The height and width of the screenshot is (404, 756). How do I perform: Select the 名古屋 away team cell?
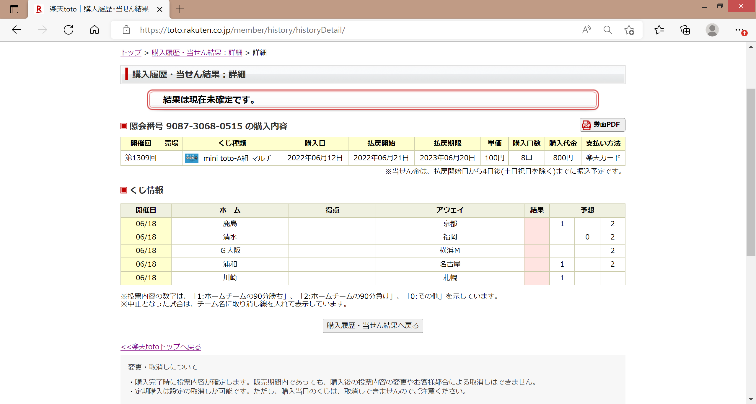450,264
